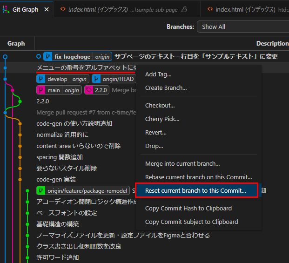Select Create Branch menu entry
Screen dimensions: 289x263
pyautogui.click(x=166, y=88)
